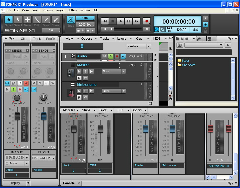
Task: Choose the Erase tool
Action: tap(55, 20)
